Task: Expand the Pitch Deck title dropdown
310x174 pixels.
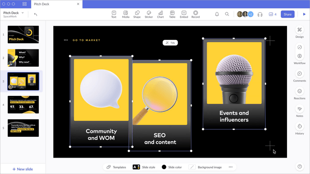Action: coord(23,13)
